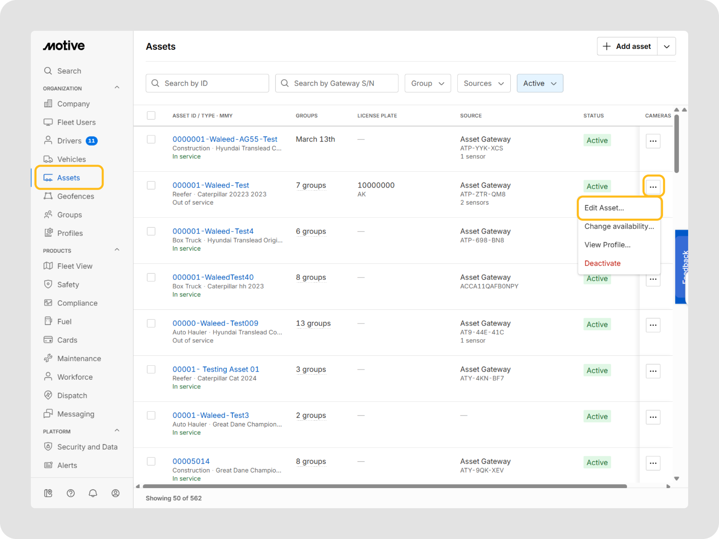Open the 0000001-Waleed-AG55-Test asset link
The image size is (719, 539).
pos(225,139)
